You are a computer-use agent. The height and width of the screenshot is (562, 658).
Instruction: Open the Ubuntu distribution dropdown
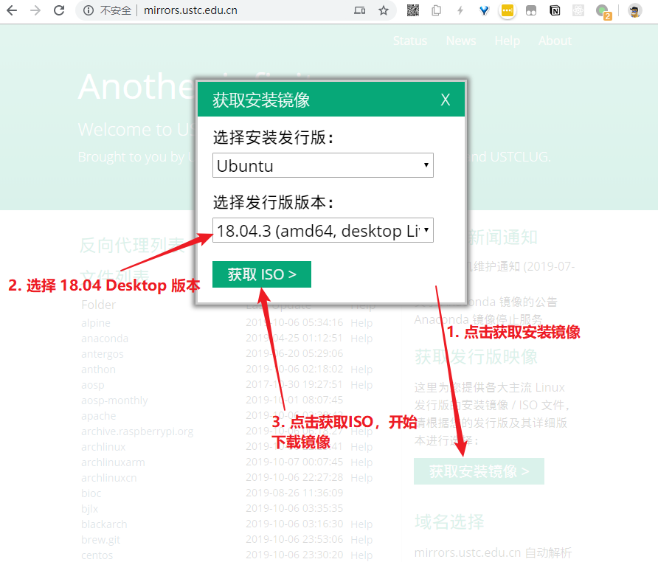coord(322,165)
